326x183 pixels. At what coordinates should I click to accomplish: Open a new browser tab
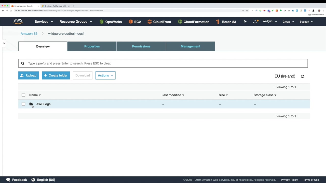(74, 6)
